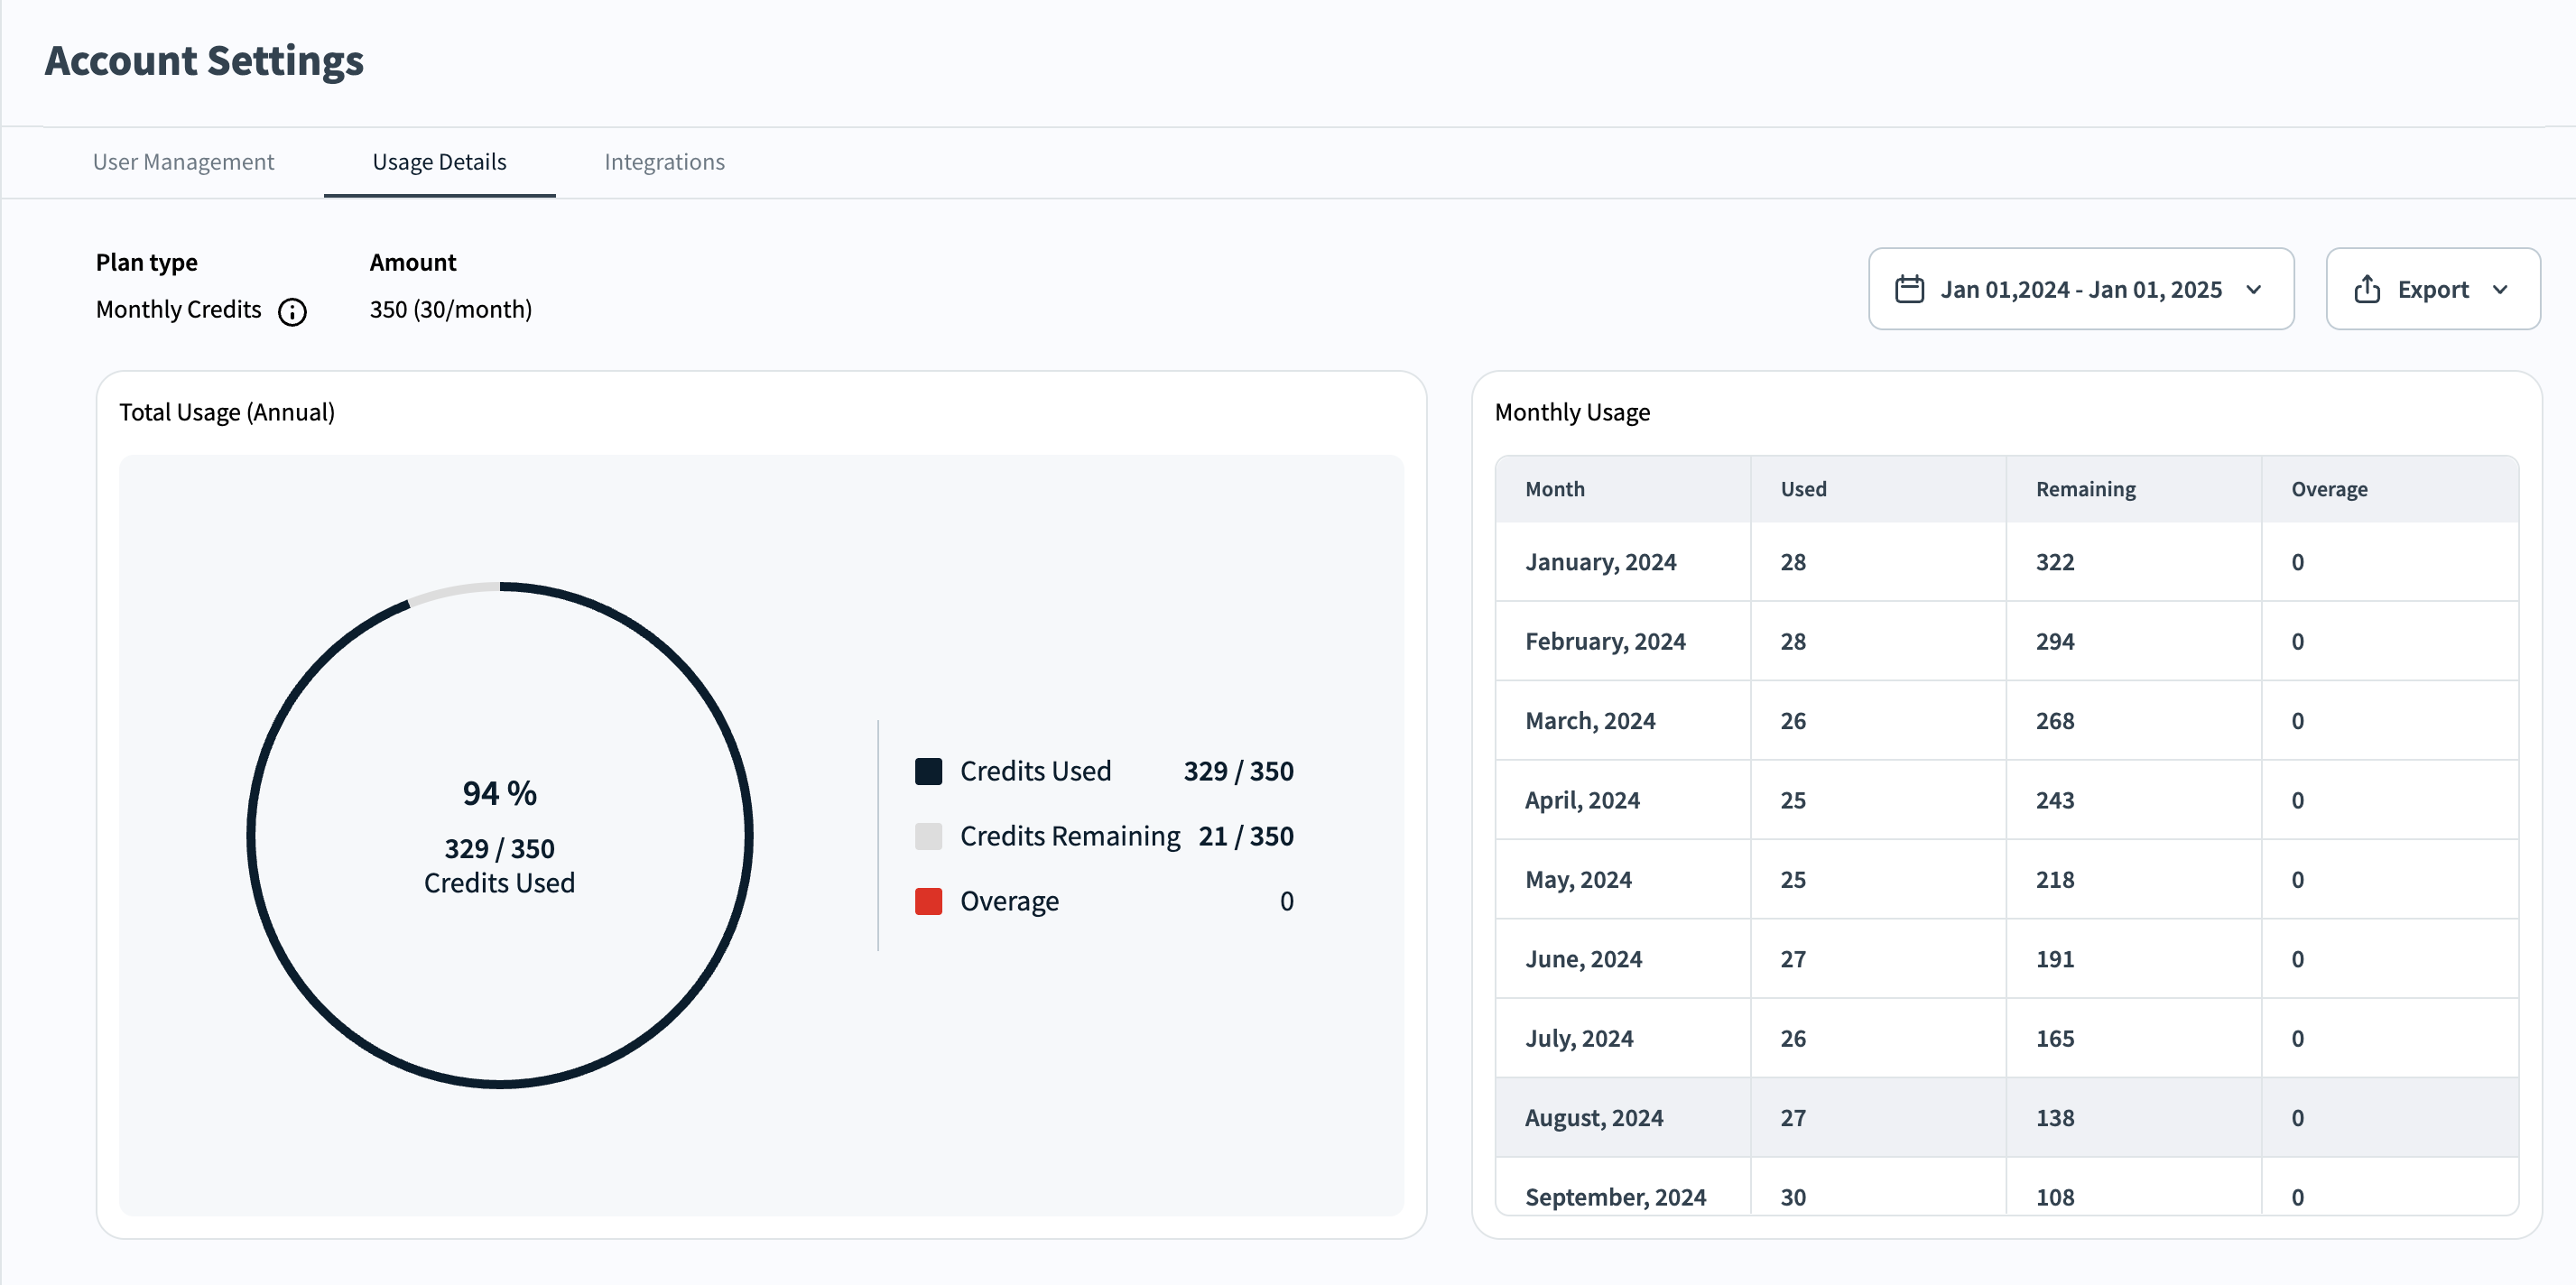The image size is (2576, 1285).
Task: Click the Monthly Credits info icon
Action: pyautogui.click(x=292, y=312)
